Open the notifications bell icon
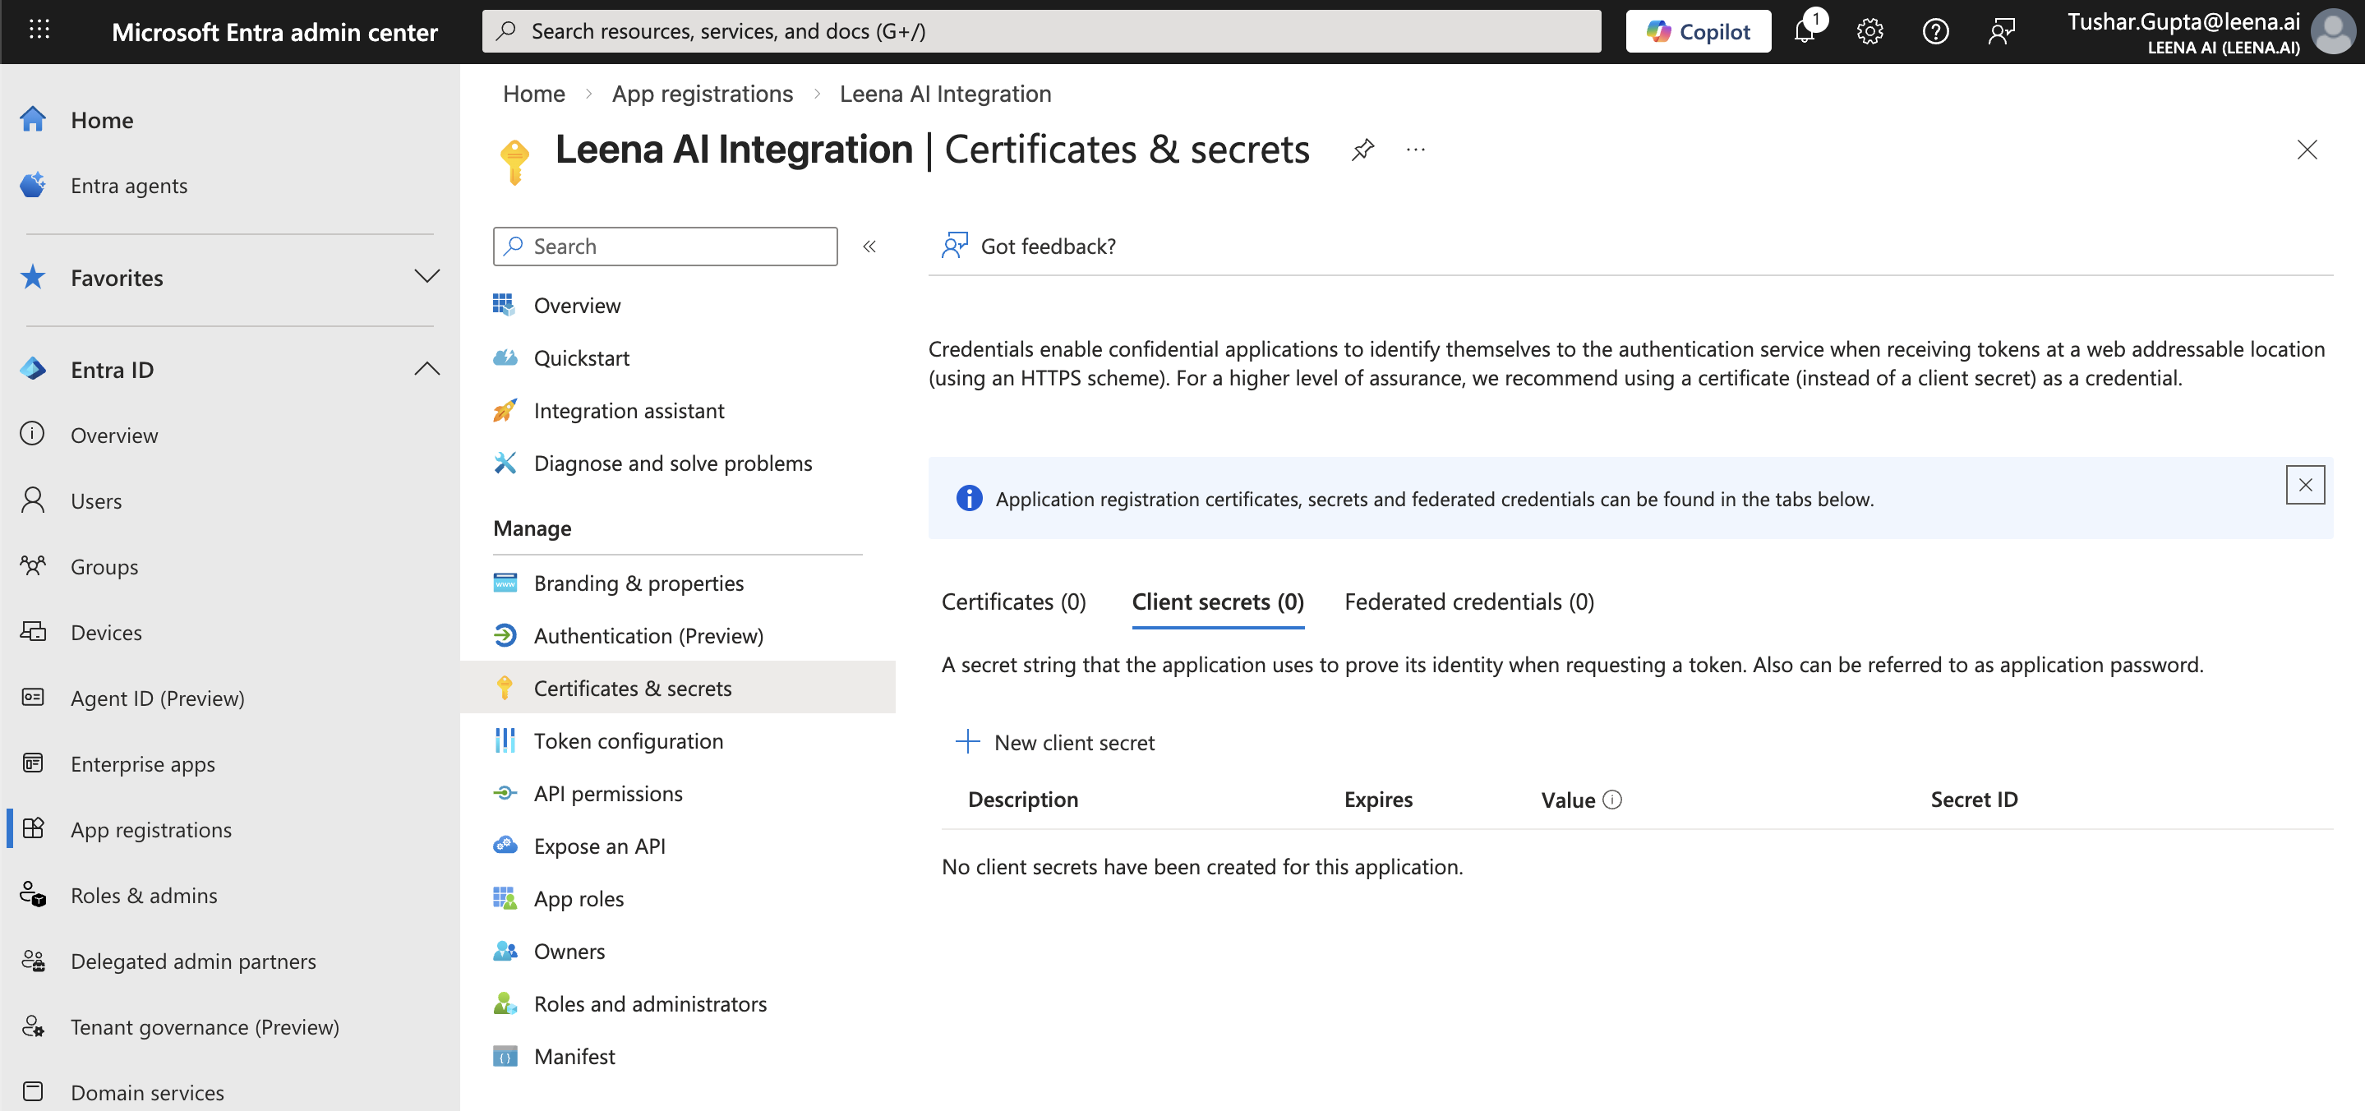This screenshot has height=1111, width=2365. click(1804, 32)
